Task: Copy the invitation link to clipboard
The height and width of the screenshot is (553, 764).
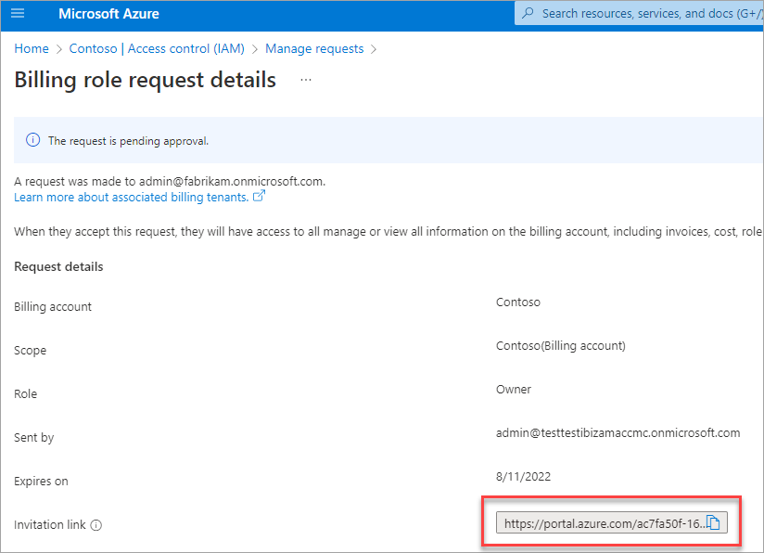Action: click(714, 523)
